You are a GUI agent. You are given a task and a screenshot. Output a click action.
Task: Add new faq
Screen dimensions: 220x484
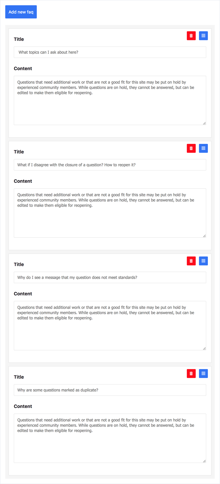pos(21,12)
